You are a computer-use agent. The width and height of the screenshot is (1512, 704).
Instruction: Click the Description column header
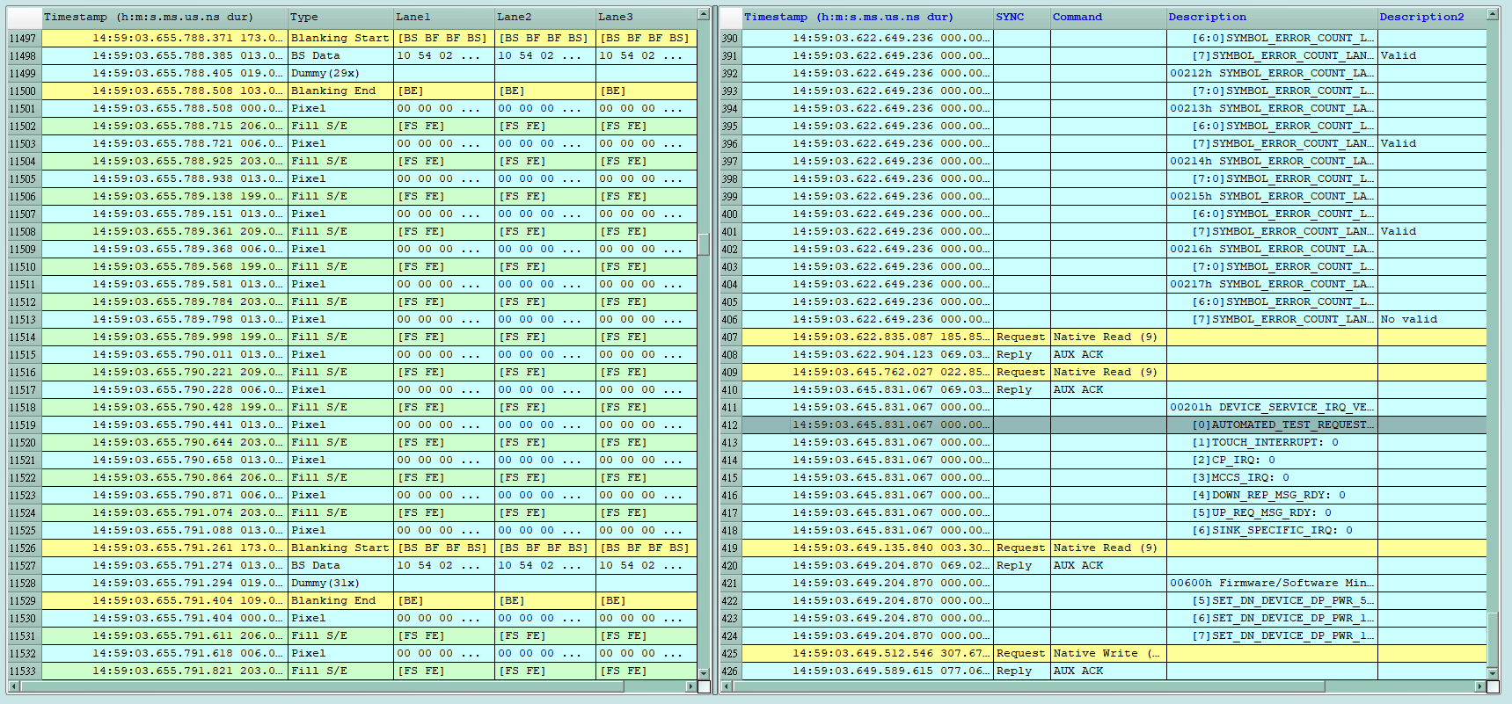(1272, 17)
